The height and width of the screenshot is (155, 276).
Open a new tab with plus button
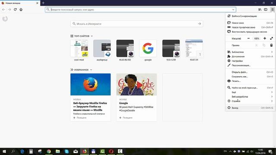pos(43,3)
